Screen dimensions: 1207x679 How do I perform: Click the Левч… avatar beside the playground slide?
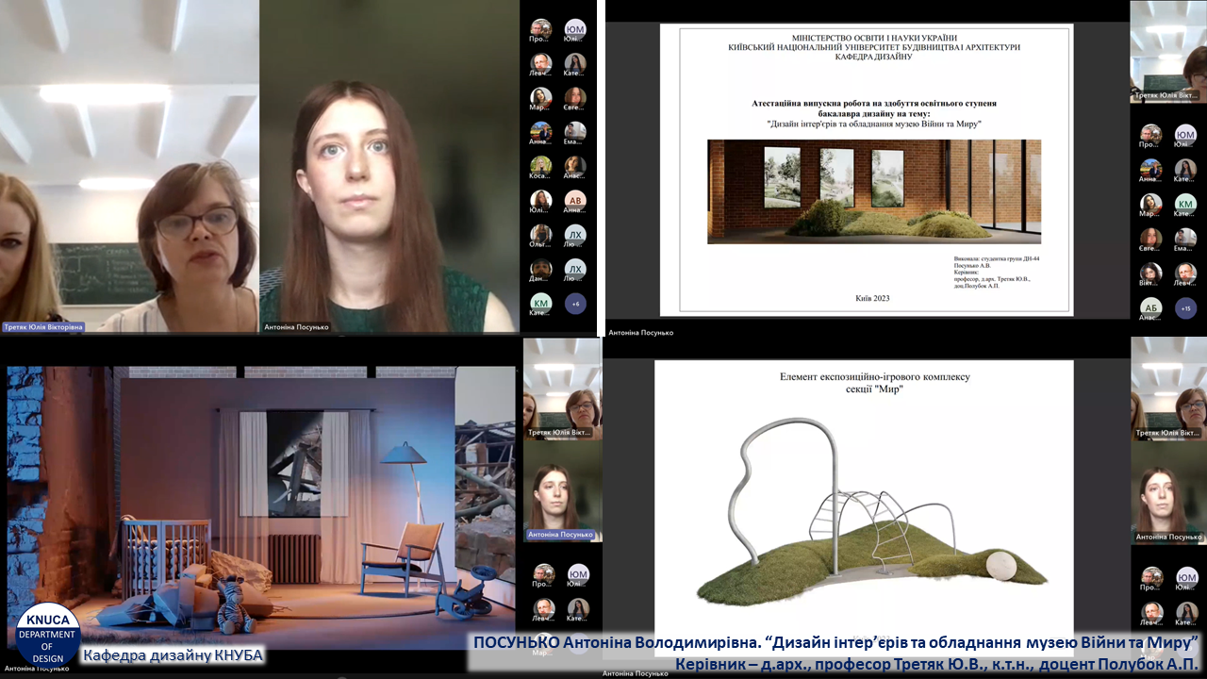(x=1152, y=612)
